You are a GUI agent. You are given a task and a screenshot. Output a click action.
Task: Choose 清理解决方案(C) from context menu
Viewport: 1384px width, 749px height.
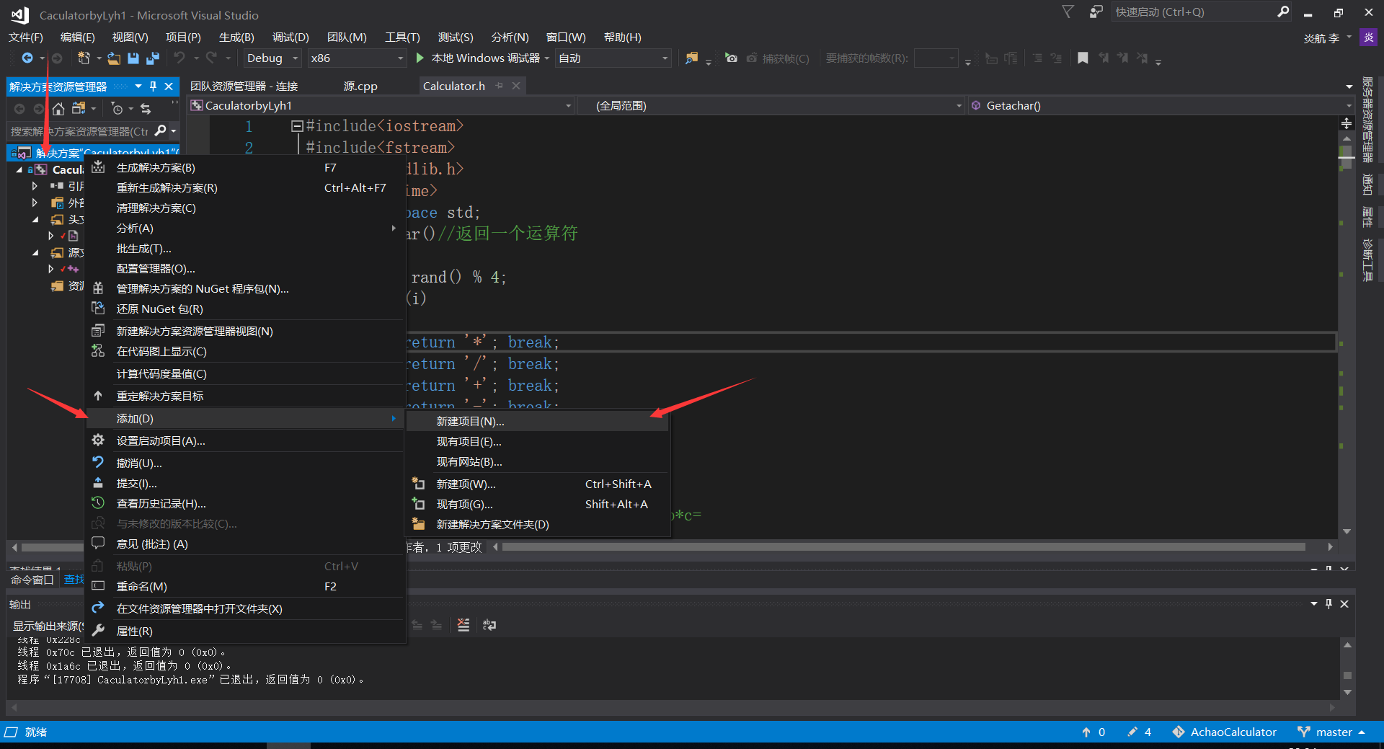coord(245,208)
